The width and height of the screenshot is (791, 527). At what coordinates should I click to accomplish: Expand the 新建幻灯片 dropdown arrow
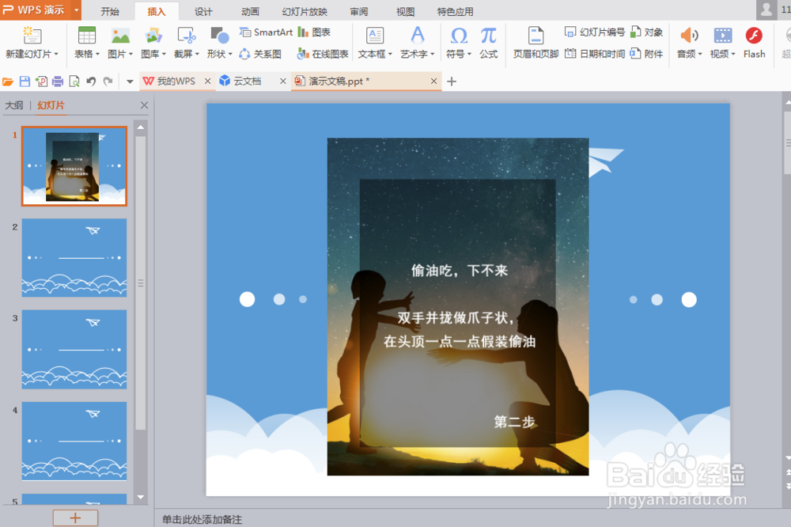[56, 54]
